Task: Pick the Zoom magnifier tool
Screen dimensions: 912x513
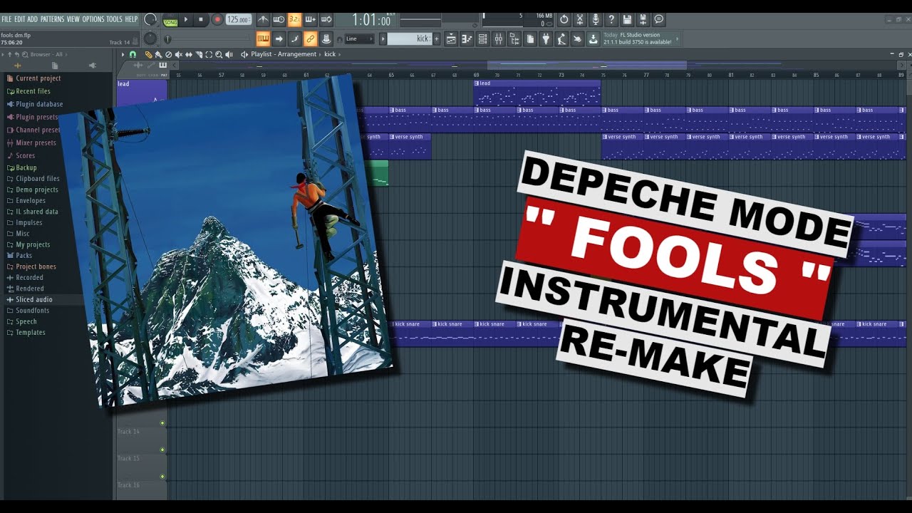Action: click(219, 54)
